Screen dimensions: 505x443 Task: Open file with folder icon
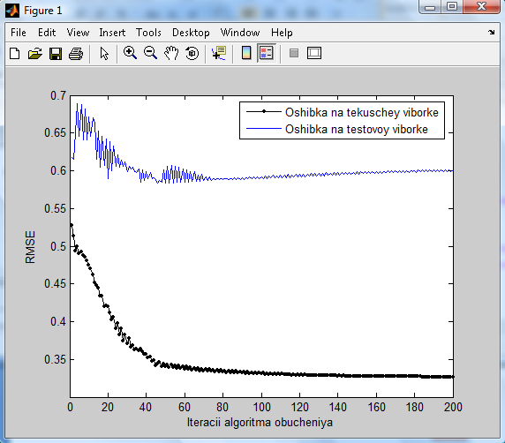click(x=34, y=54)
